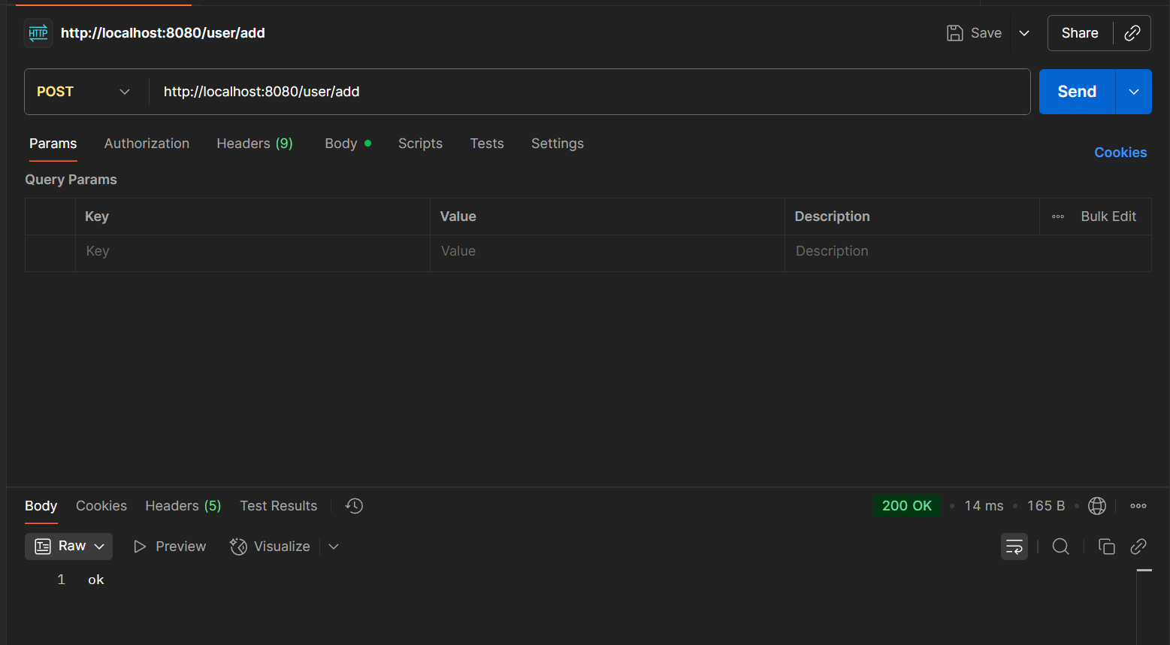Click the response link chain icon
Screen dimensions: 1170x645
(x=1138, y=547)
